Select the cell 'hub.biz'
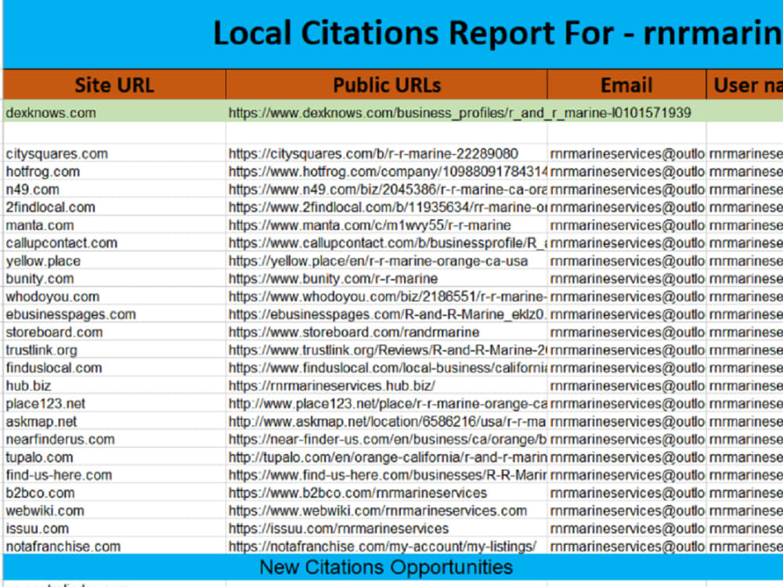This screenshot has width=783, height=587. 114,386
